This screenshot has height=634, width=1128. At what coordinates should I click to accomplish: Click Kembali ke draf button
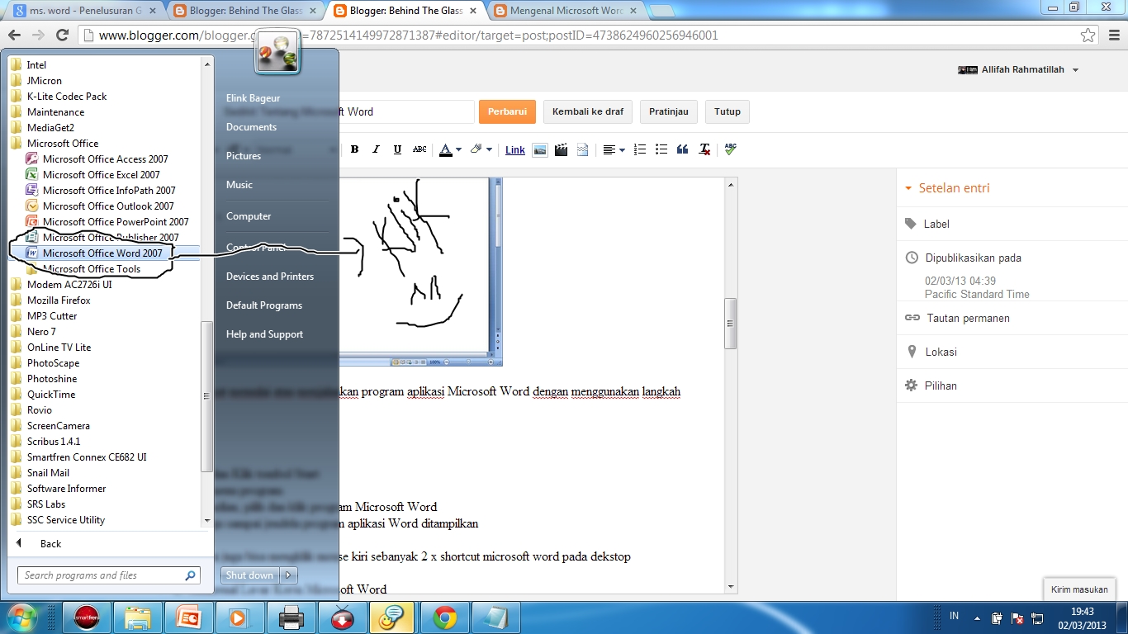pos(588,111)
